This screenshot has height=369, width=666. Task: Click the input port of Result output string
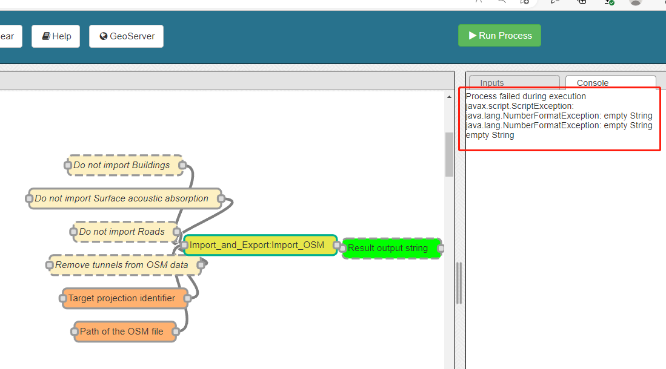click(x=342, y=248)
